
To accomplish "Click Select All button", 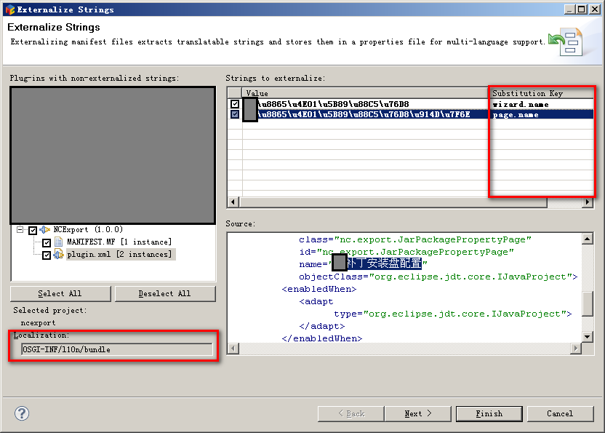I will tap(60, 294).
